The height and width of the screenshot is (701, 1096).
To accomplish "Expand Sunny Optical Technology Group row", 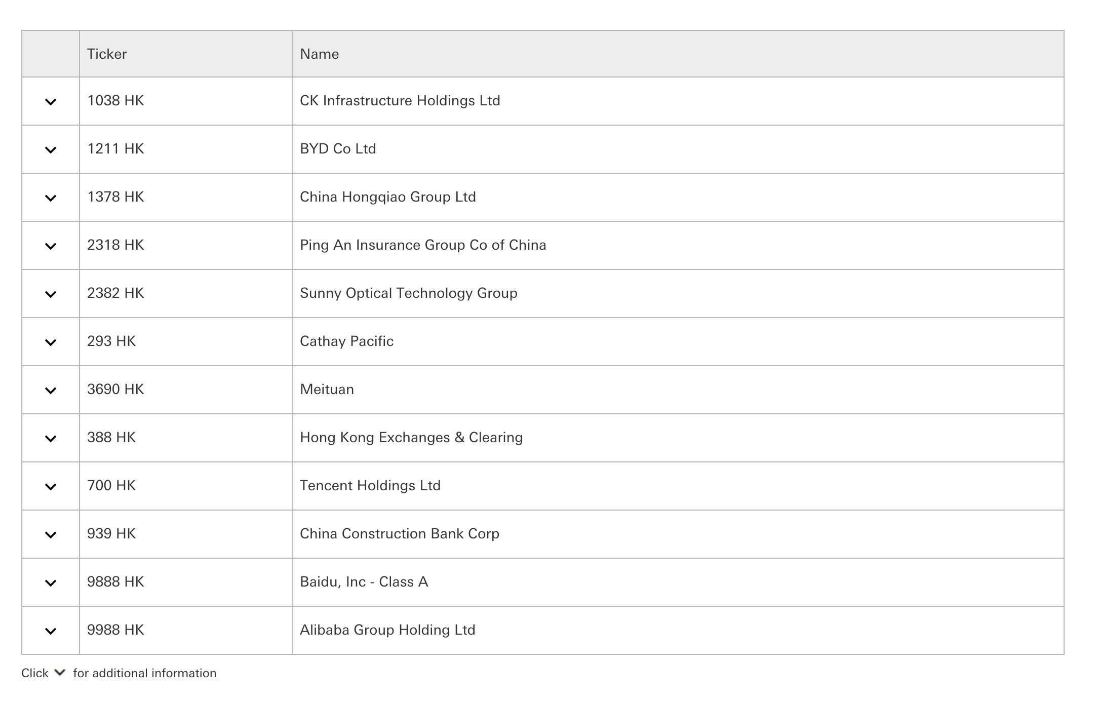I will (51, 294).
